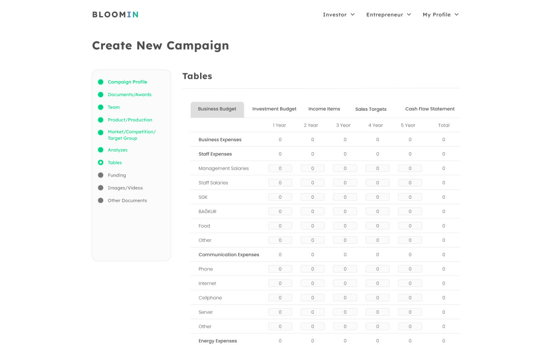Screen dimensions: 552x345
Task: Switch to the Investment Budget tab
Action: 274,109
